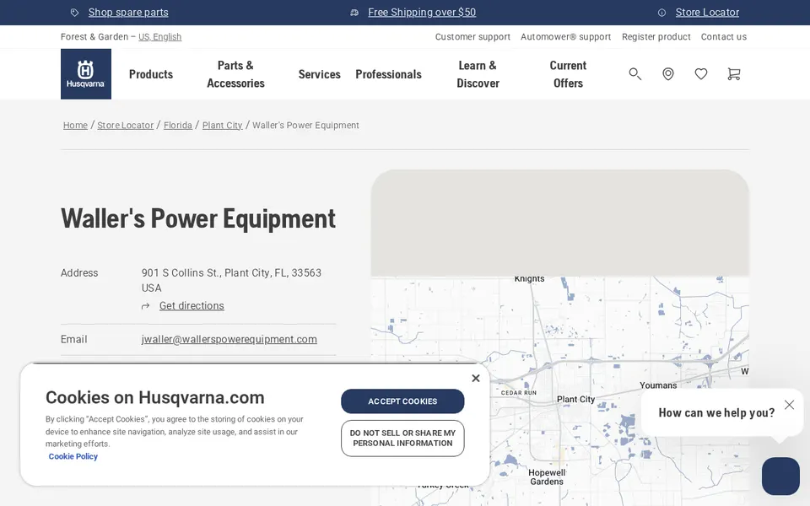810x506 pixels.
Task: Click the Husqvarna logo
Action: [86, 74]
